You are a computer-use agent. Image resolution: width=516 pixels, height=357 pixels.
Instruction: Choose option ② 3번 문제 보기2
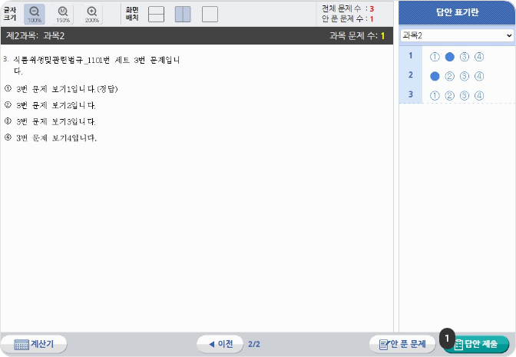pos(8,104)
